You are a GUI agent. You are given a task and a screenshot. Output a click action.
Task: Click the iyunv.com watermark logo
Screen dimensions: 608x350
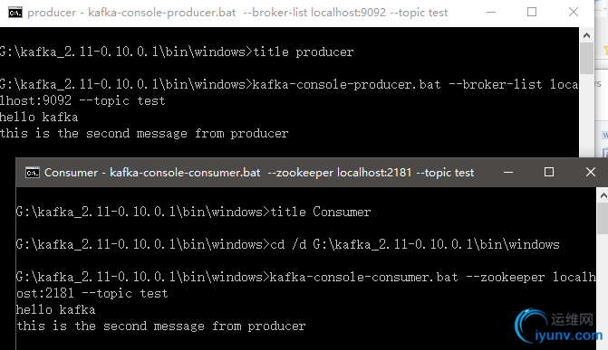(559, 326)
